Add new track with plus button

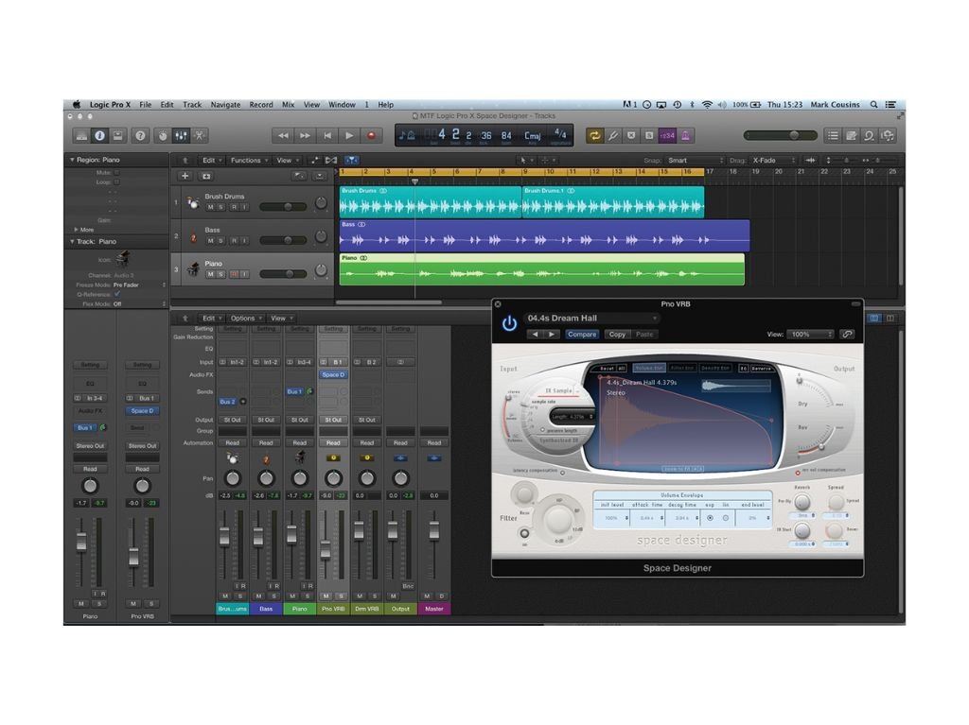coord(185,176)
